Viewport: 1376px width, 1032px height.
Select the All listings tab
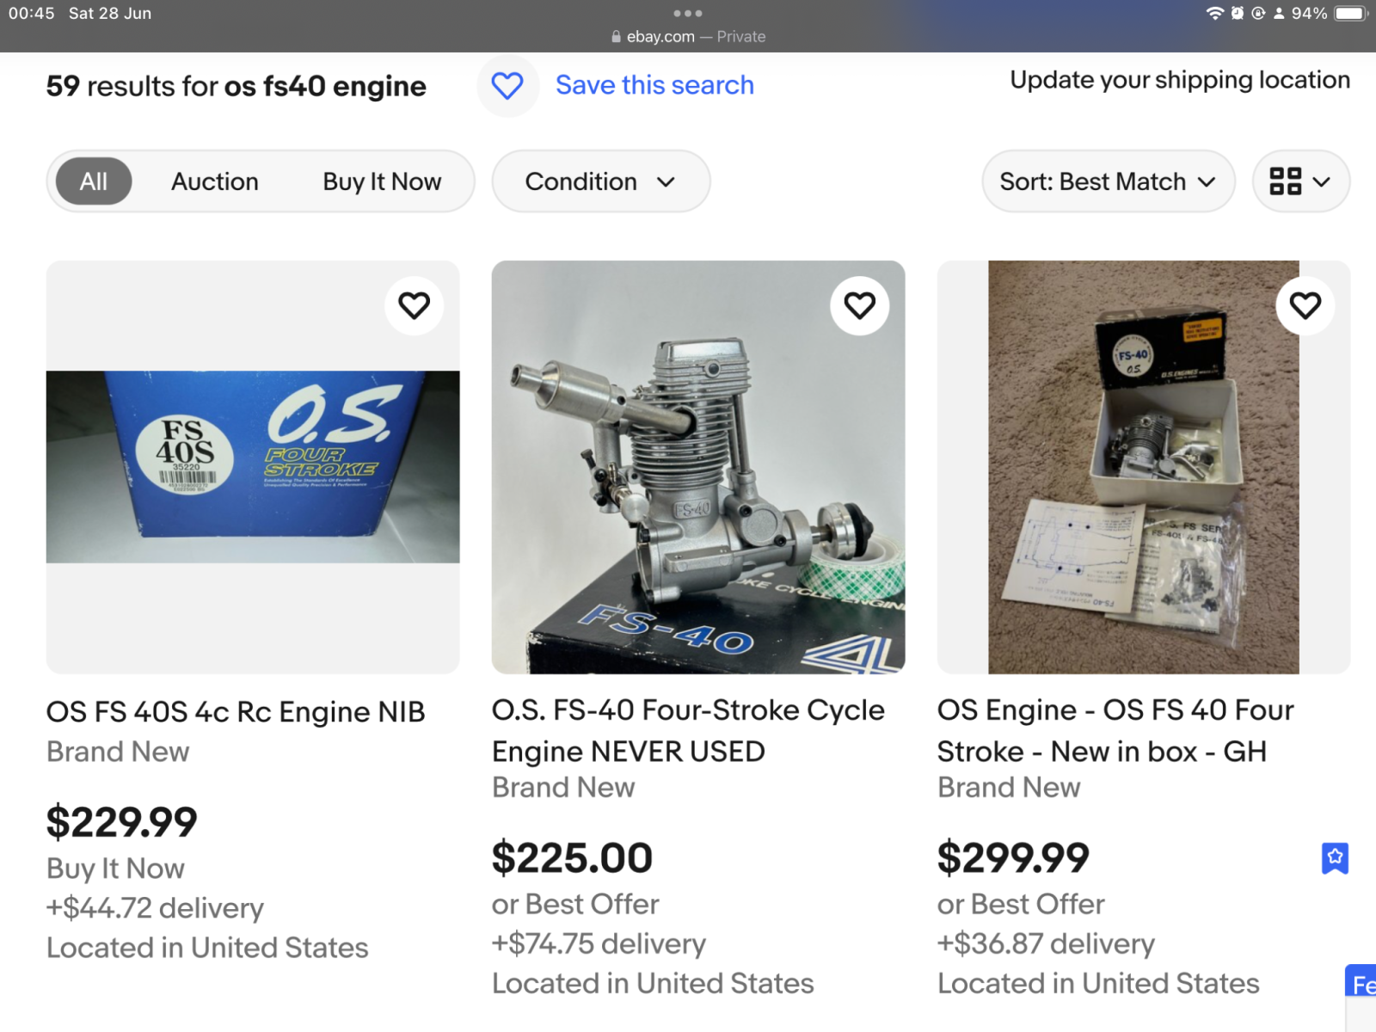coord(94,181)
